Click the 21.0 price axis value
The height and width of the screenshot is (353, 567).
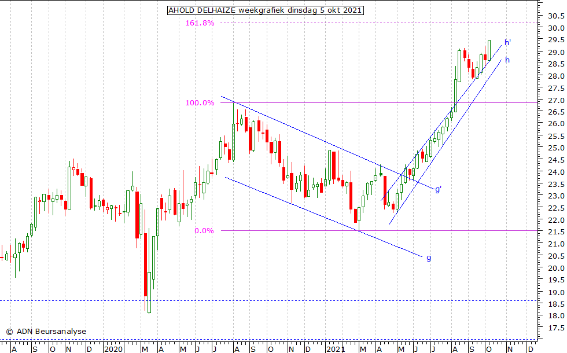[556, 244]
